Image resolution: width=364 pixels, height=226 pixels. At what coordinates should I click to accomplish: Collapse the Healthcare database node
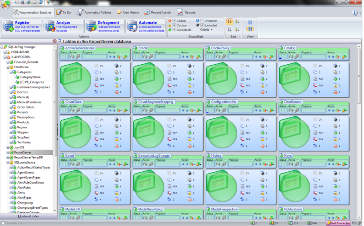point(8,67)
